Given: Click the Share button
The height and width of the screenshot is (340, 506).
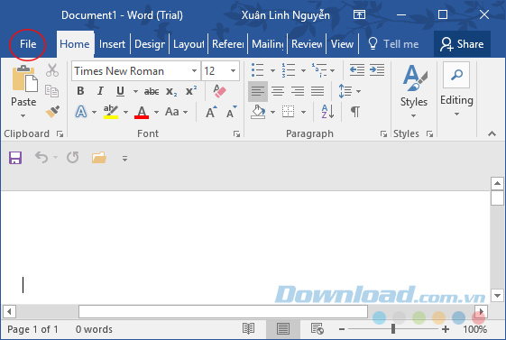Looking at the screenshot, I should (x=462, y=44).
